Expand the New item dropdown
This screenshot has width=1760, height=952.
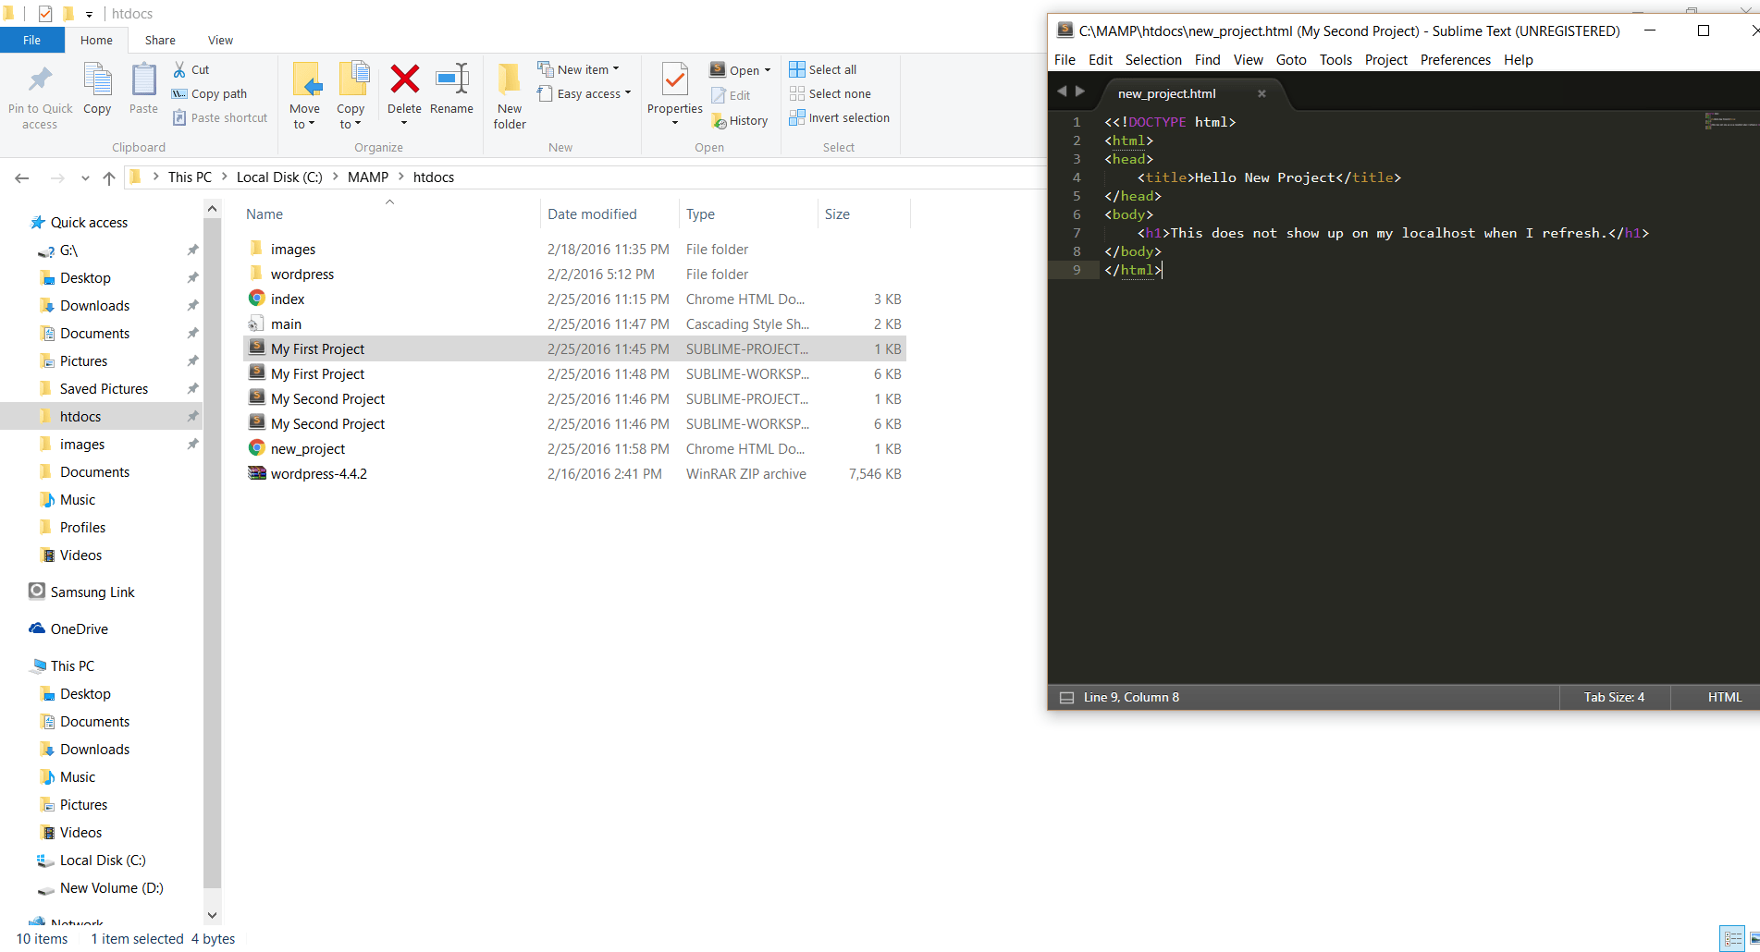[x=616, y=69]
